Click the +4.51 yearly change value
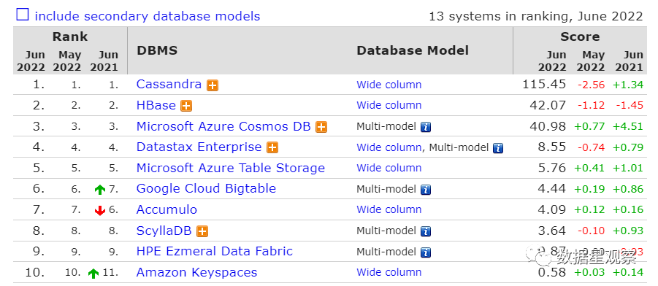 tap(628, 126)
